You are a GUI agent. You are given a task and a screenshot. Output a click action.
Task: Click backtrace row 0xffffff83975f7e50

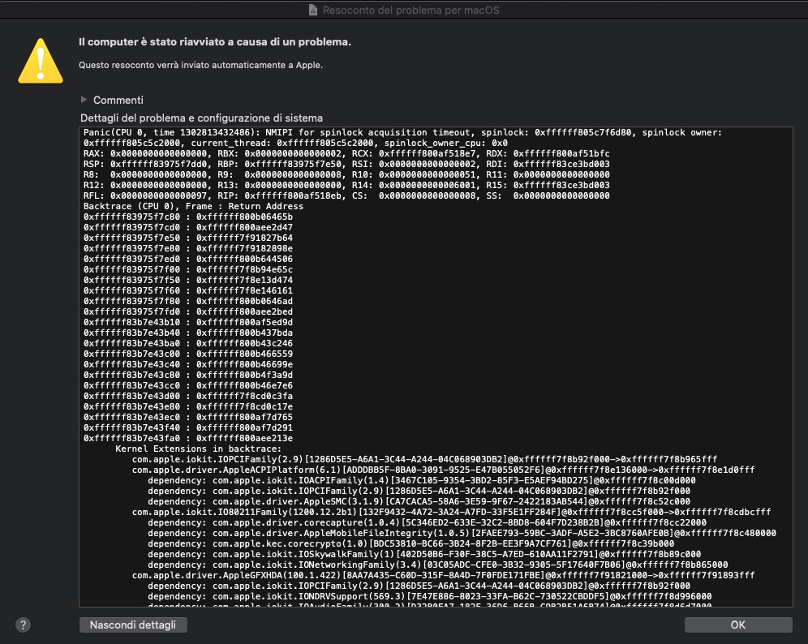tap(188, 238)
